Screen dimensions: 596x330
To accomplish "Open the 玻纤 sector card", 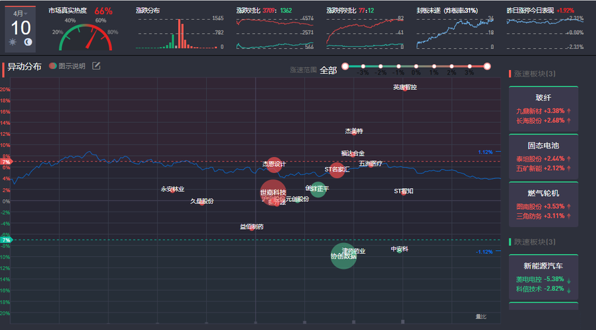I will click(543, 109).
